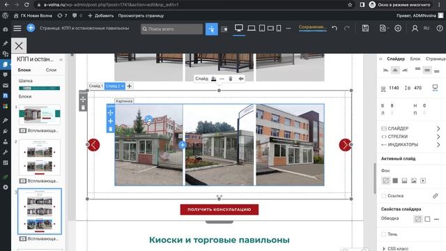Enable the Ссылка checkbox
446x251 pixels.
[x=384, y=196]
